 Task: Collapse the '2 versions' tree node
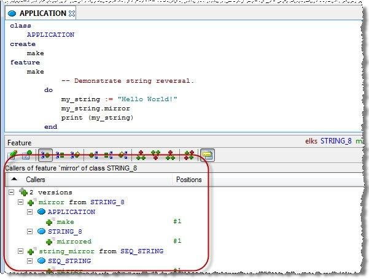(x=11, y=193)
